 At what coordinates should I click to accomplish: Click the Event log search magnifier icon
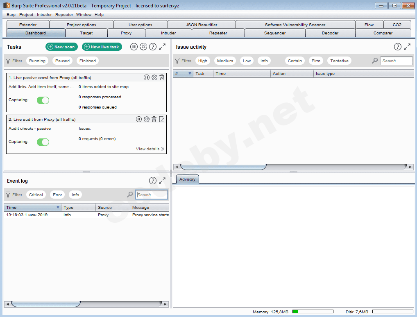[x=130, y=195]
